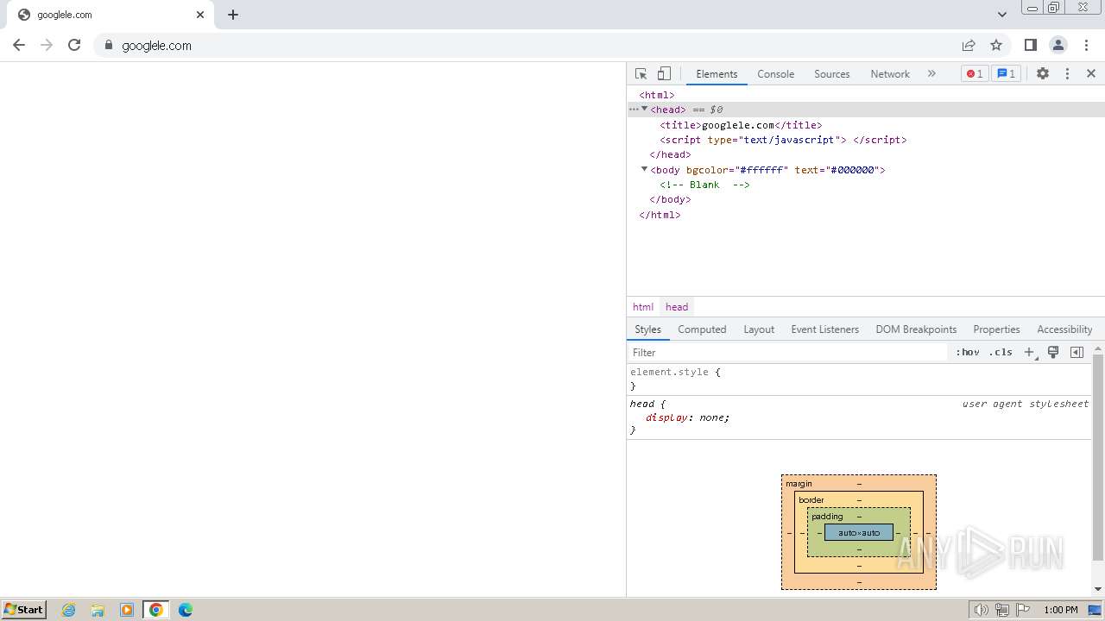Select the Styles tab
Screen dimensions: 1105x621
pos(647,329)
